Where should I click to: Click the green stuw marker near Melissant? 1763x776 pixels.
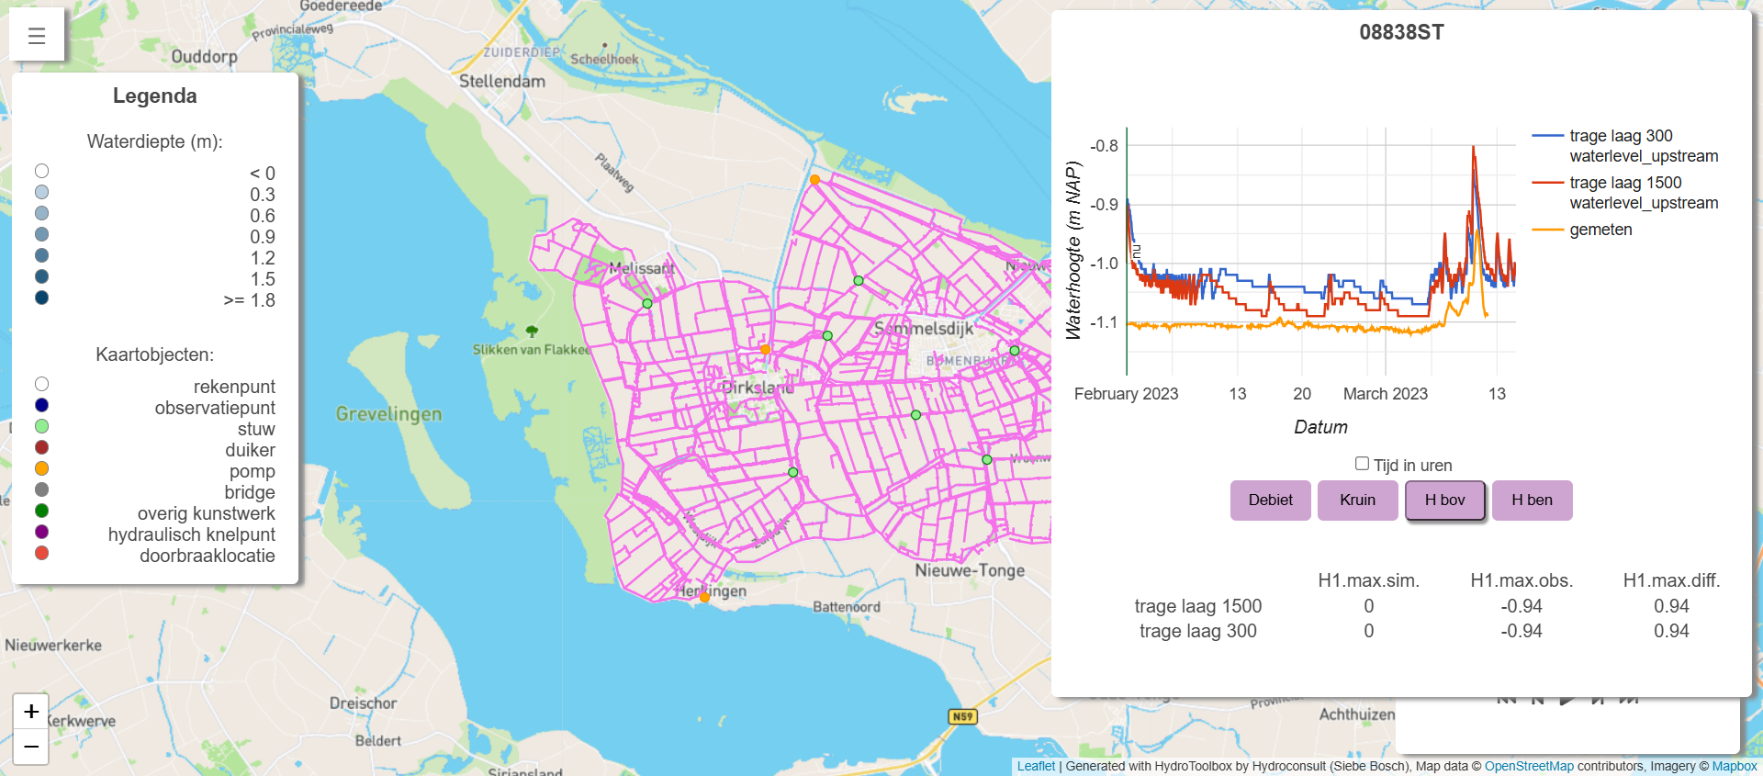[647, 304]
